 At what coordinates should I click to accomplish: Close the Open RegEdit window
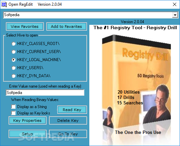(x=175, y=4)
